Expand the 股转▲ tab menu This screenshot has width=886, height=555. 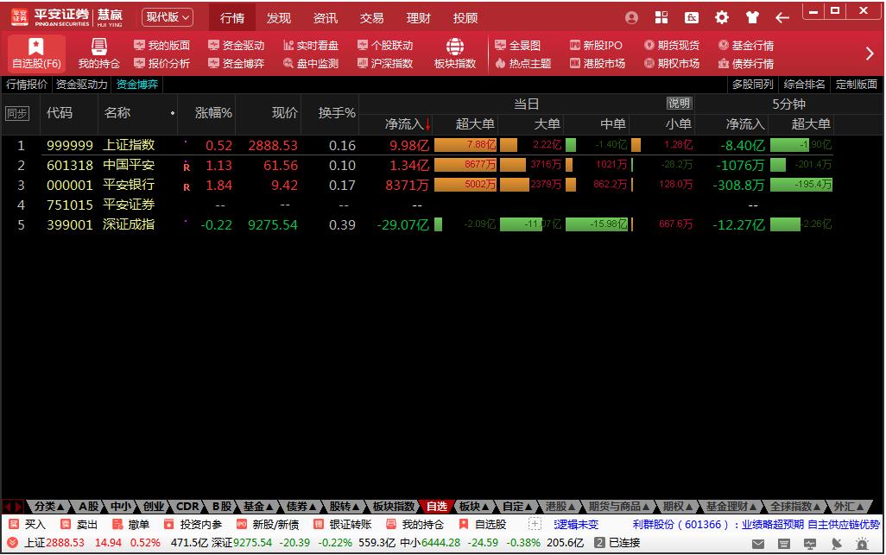344,507
